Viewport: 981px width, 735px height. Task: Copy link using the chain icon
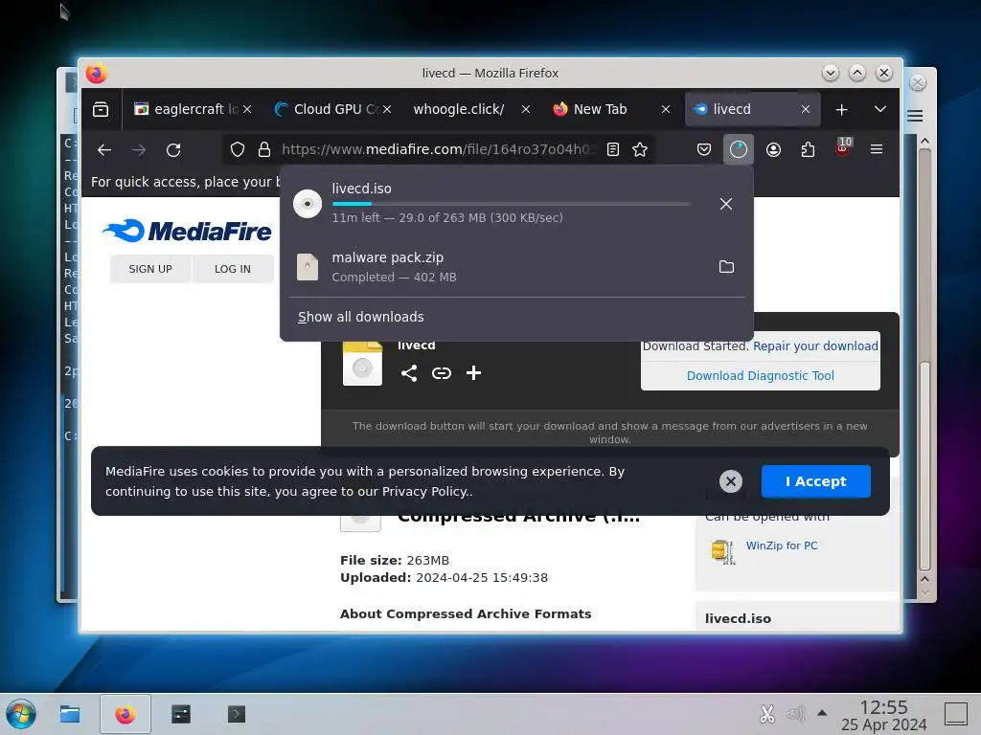point(441,373)
